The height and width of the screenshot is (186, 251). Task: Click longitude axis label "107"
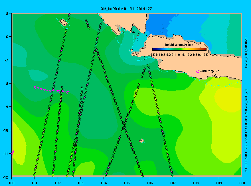173,183
